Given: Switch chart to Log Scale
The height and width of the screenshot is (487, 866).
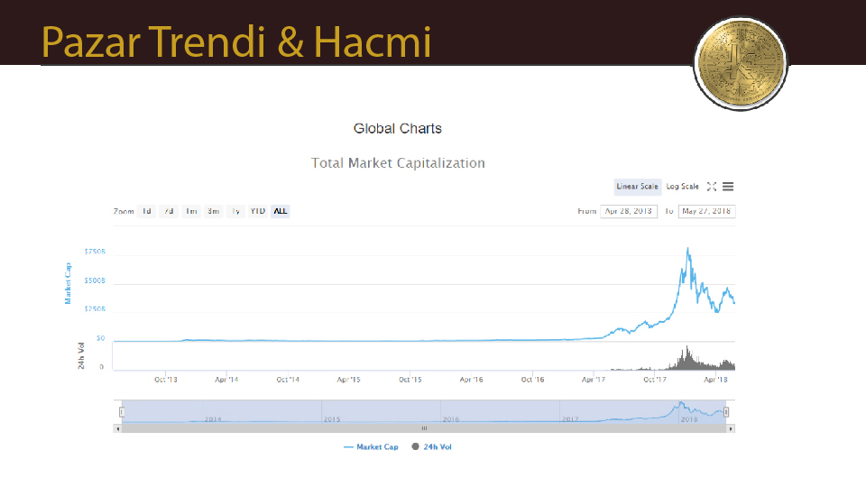Looking at the screenshot, I should click(683, 187).
